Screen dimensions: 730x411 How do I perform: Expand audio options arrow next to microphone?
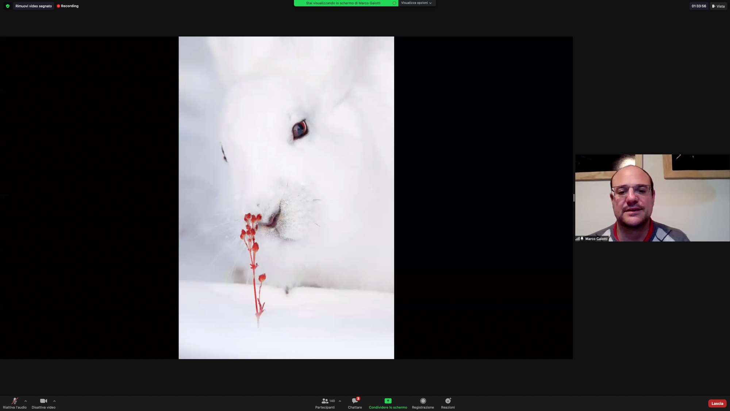26,401
